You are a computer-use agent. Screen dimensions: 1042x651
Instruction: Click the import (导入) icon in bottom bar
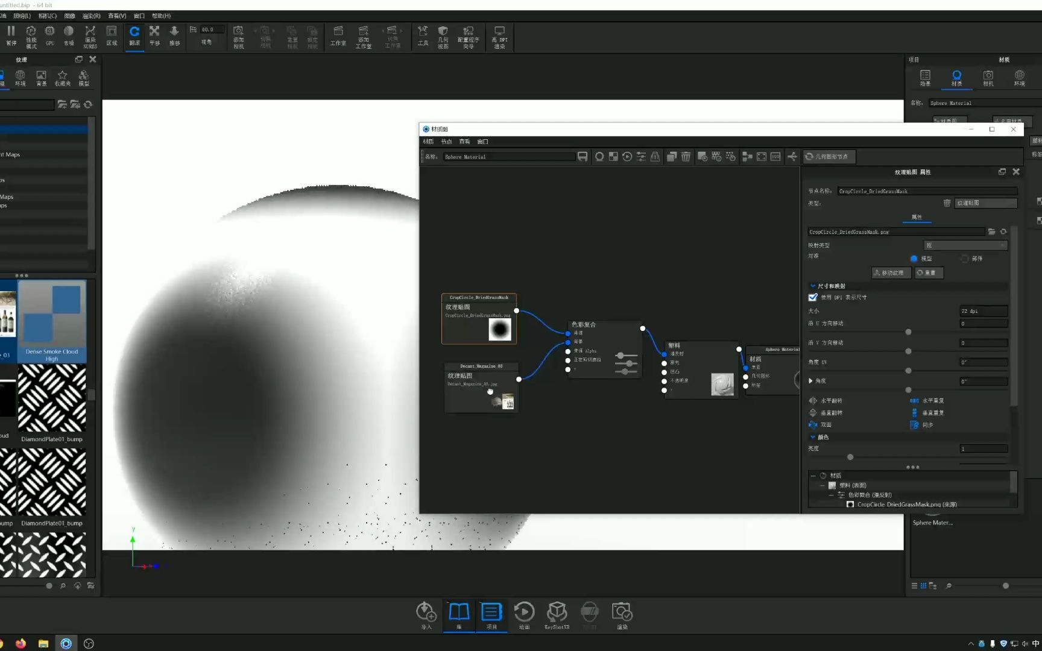pos(426,615)
